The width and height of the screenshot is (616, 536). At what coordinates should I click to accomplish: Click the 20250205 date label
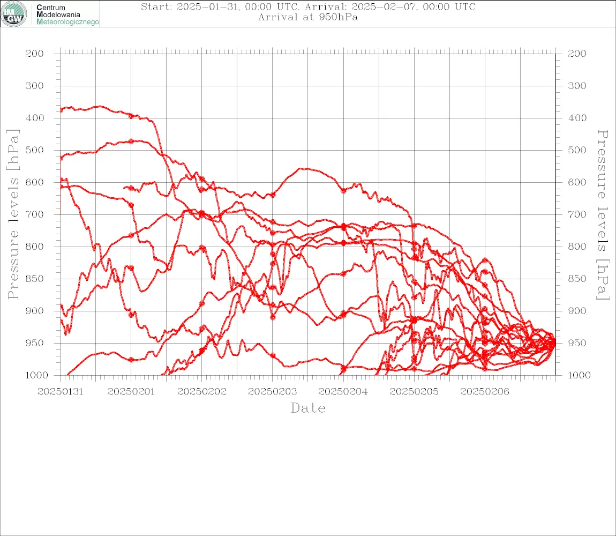coord(414,392)
